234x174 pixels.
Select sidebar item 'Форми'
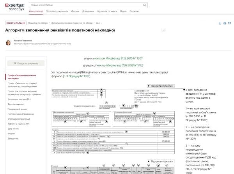[11, 134]
